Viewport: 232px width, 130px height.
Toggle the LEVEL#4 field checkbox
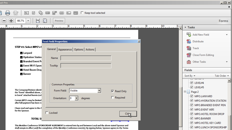[192, 83]
